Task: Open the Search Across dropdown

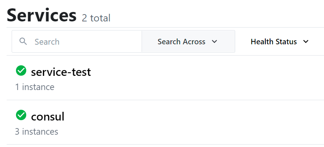Action: (x=188, y=41)
